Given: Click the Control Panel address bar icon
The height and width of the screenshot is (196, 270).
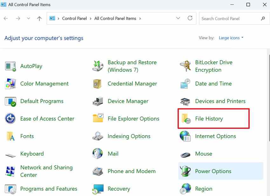Looking at the screenshot, I should [52, 18].
